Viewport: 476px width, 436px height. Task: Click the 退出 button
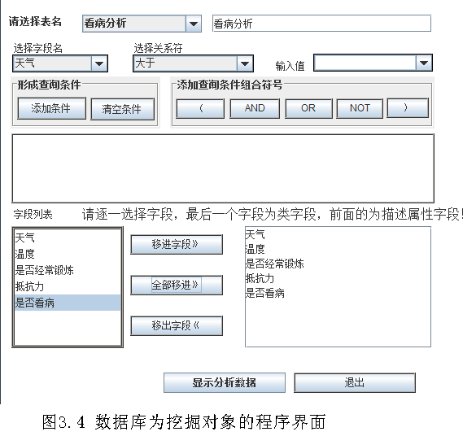pos(355,382)
